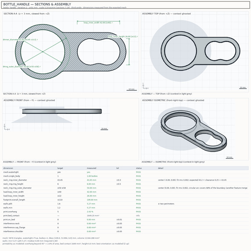The image size is (251, 251).
Task: Click the 'Øring_outer_diameter 54.00' dimension label
Action: 22,67
